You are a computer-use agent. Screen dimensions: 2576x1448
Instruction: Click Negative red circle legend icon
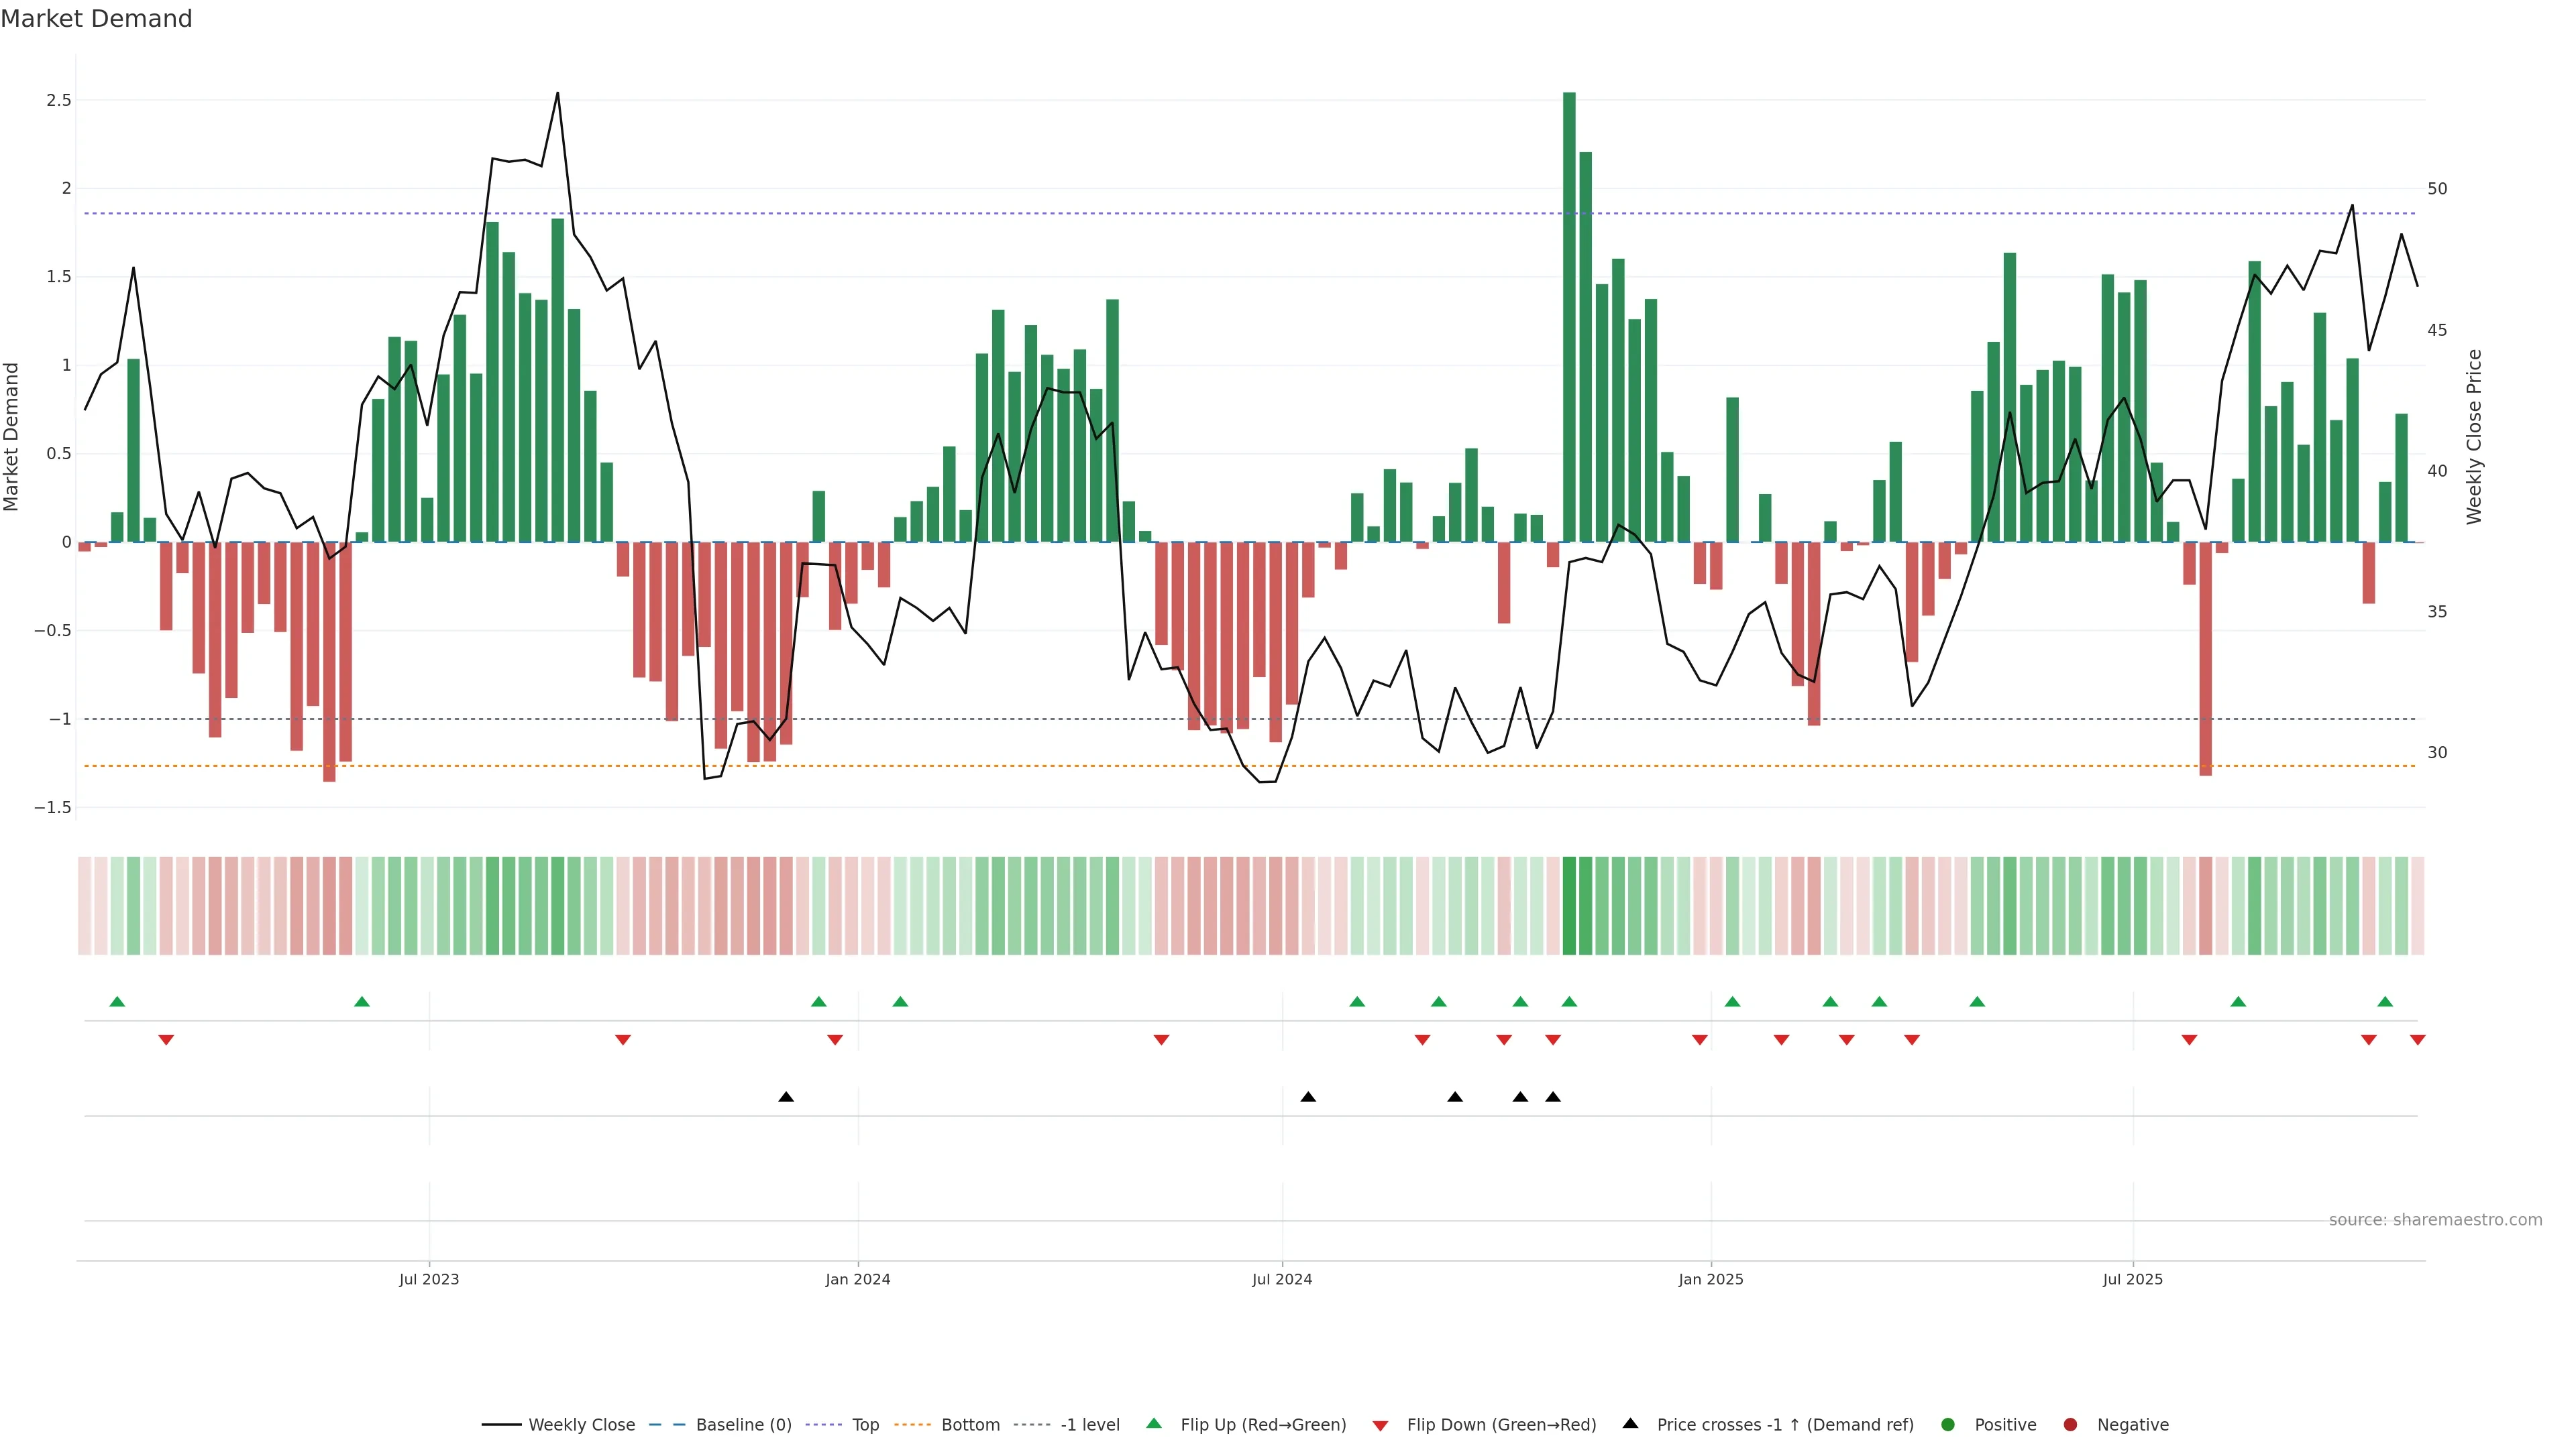click(2070, 1425)
